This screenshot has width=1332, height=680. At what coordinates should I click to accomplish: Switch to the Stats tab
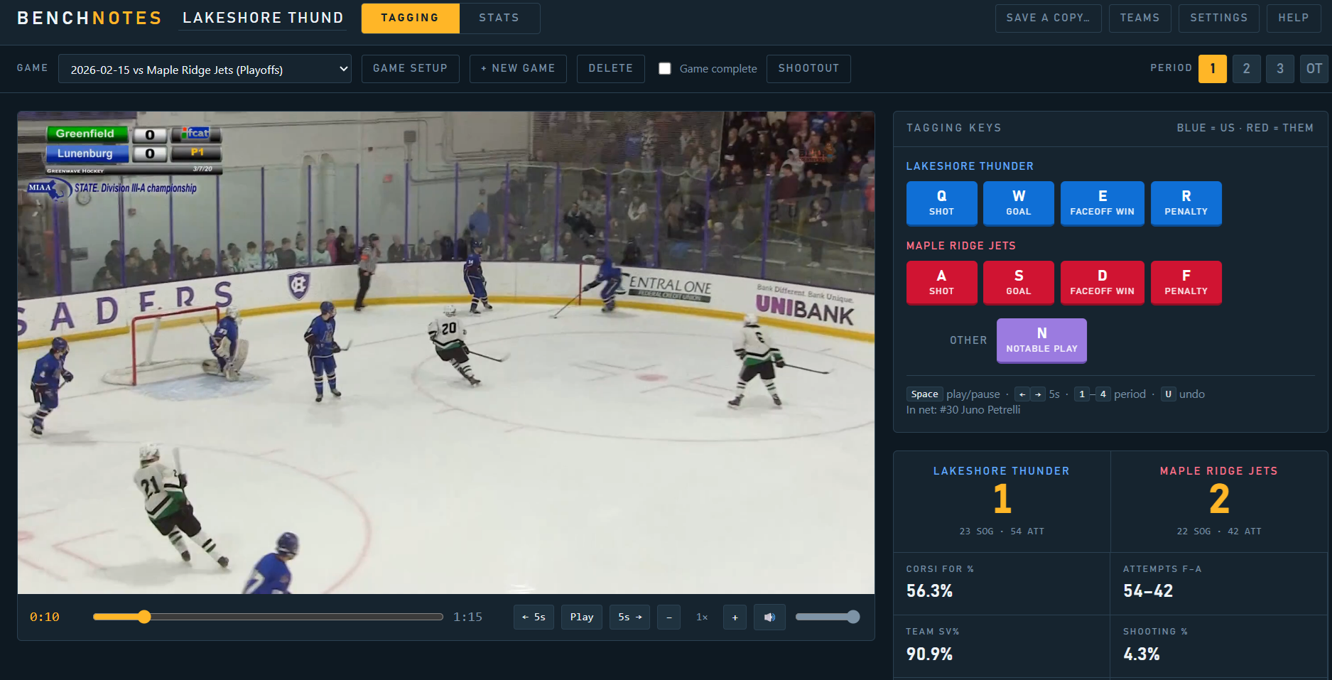(499, 18)
